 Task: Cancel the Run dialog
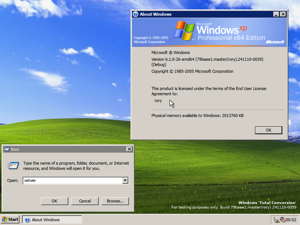point(85,201)
